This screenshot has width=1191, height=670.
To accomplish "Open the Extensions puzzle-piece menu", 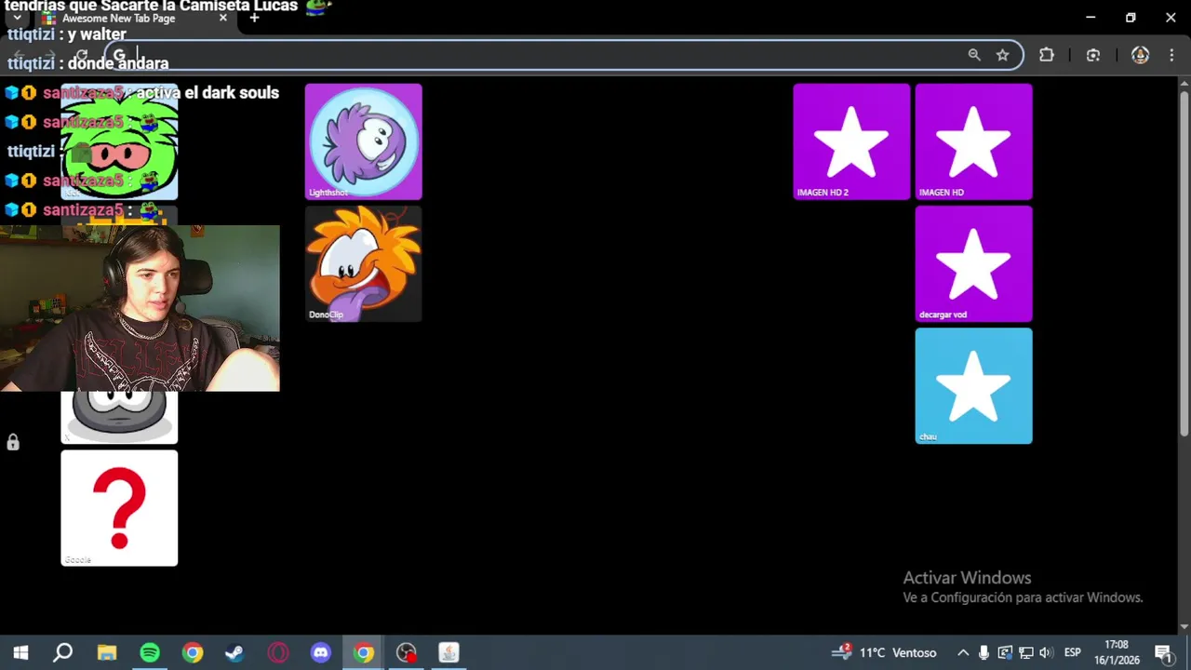I will (1047, 55).
